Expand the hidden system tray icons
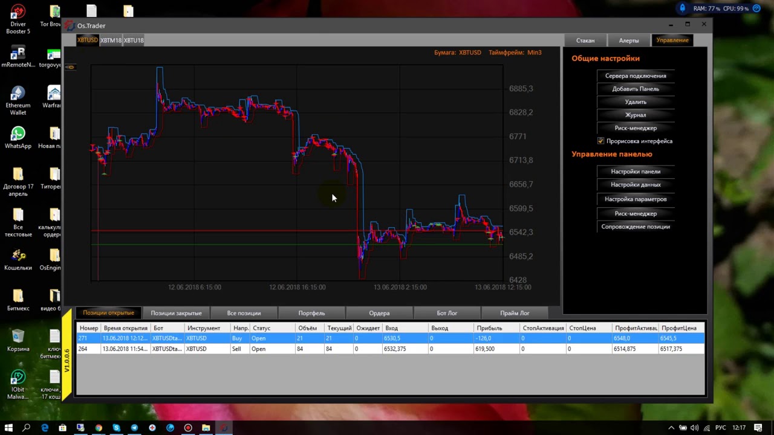 point(670,428)
